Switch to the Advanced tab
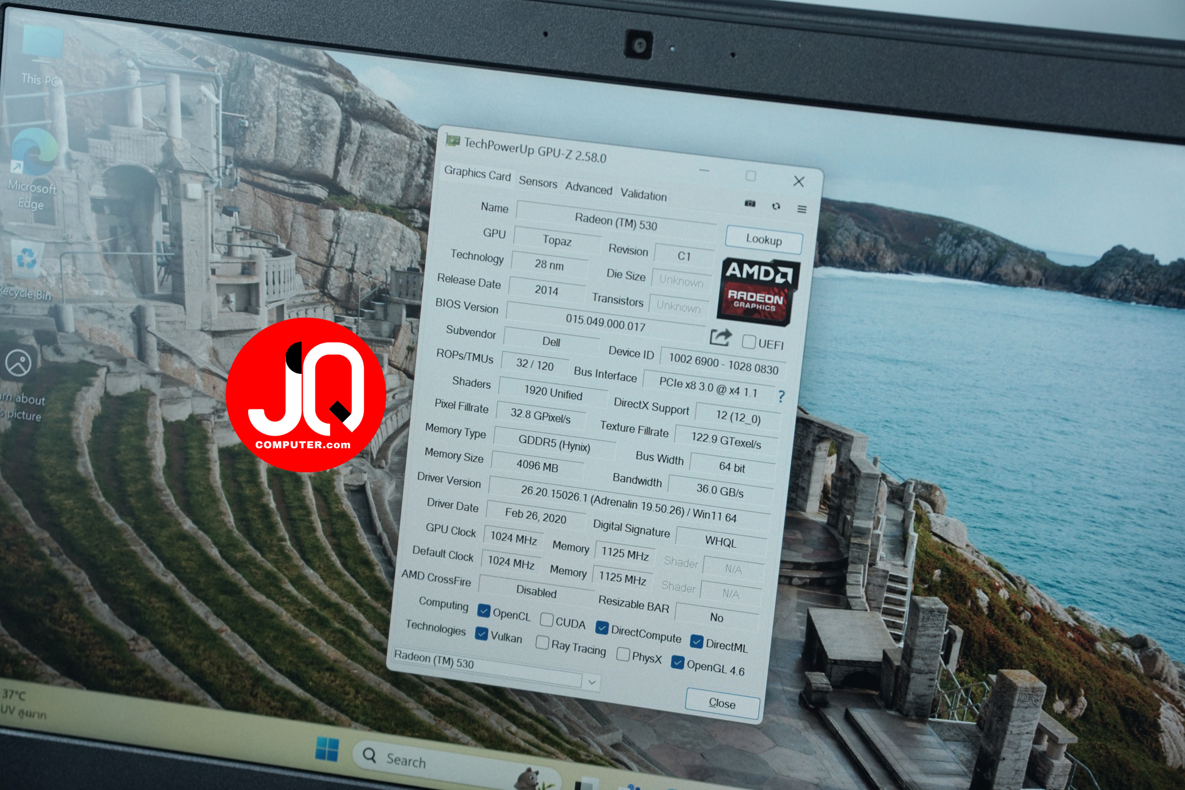The image size is (1185, 790). pos(588,188)
